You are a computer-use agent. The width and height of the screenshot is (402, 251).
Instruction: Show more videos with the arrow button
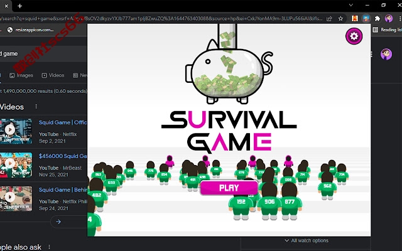pyautogui.click(x=58, y=222)
